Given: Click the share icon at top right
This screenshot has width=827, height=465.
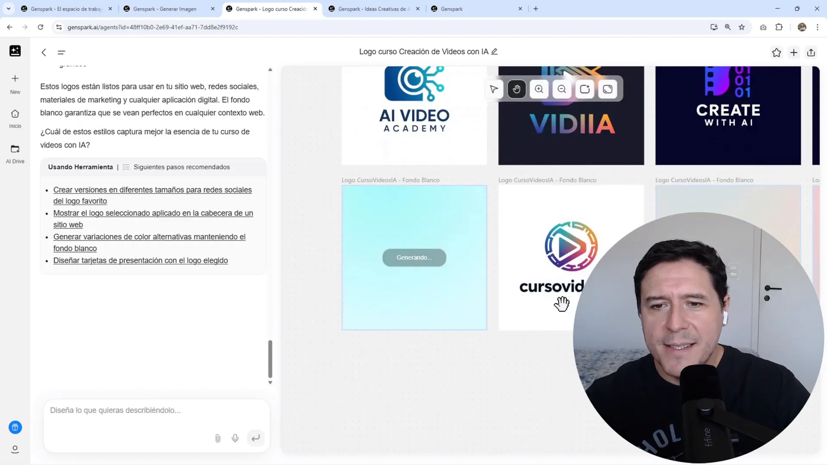Looking at the screenshot, I should [x=811, y=52].
